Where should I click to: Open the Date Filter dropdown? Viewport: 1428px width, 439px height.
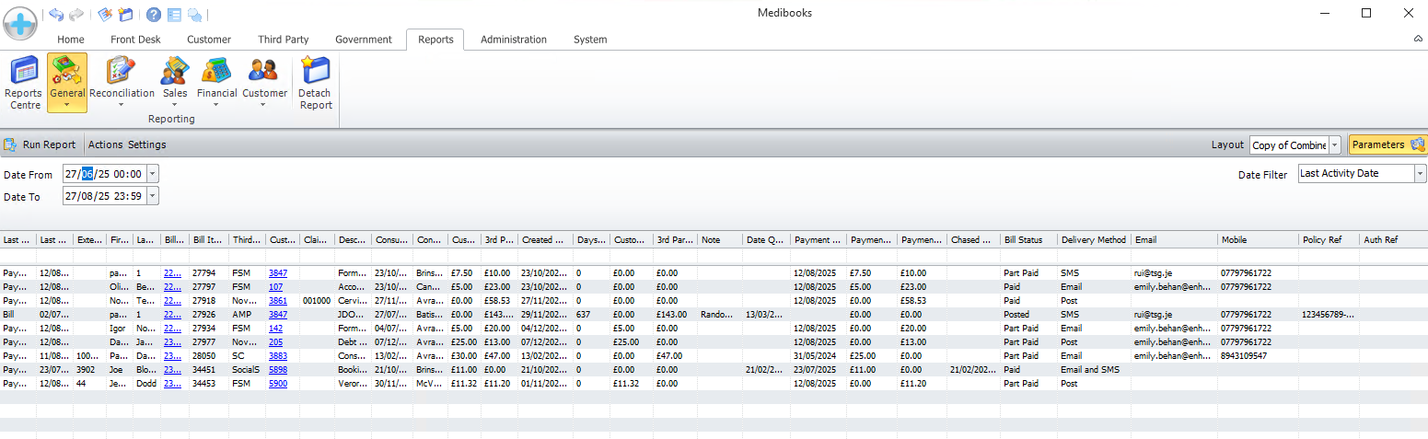point(1420,173)
